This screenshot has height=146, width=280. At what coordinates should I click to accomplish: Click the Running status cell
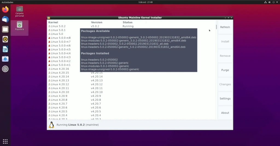[x=128, y=26]
